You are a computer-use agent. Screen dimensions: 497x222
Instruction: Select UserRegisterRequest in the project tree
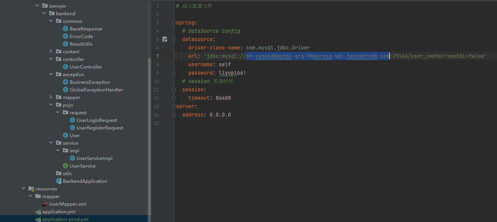[x=100, y=128]
